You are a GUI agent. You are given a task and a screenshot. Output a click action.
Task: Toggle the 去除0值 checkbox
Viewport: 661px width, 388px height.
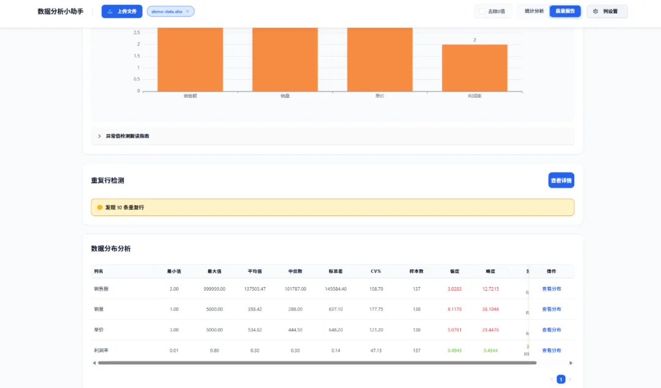click(482, 12)
